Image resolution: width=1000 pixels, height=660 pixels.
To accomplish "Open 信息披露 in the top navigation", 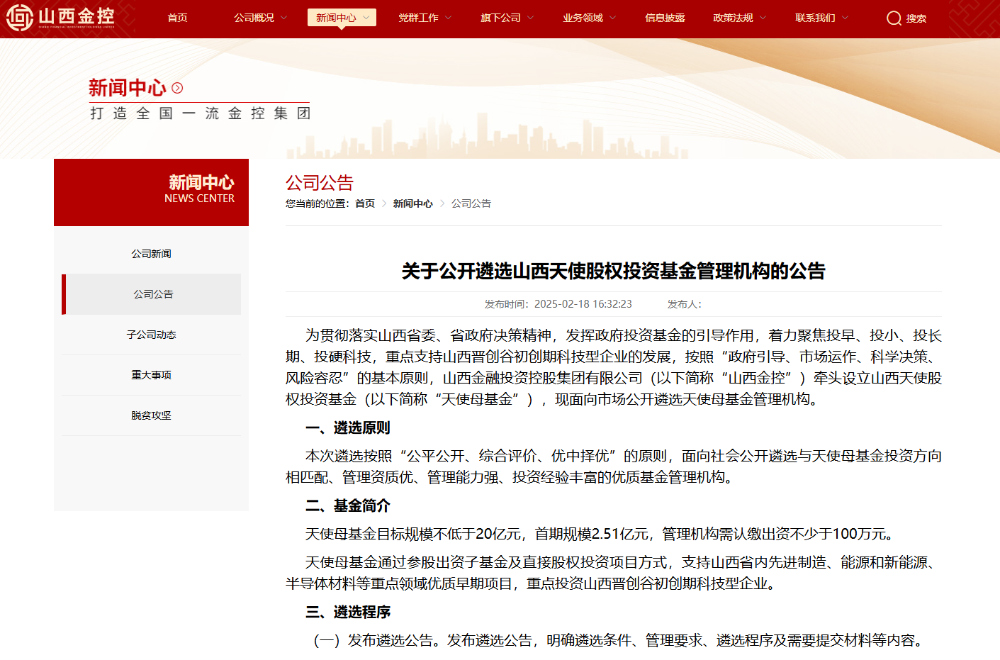I will (x=665, y=18).
